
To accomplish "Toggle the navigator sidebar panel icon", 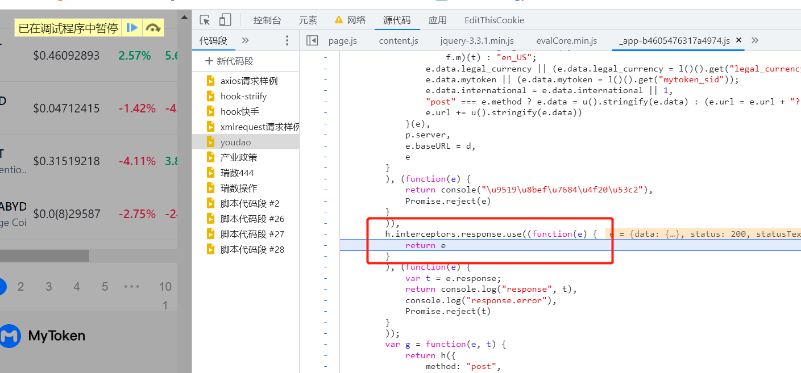I will point(312,40).
